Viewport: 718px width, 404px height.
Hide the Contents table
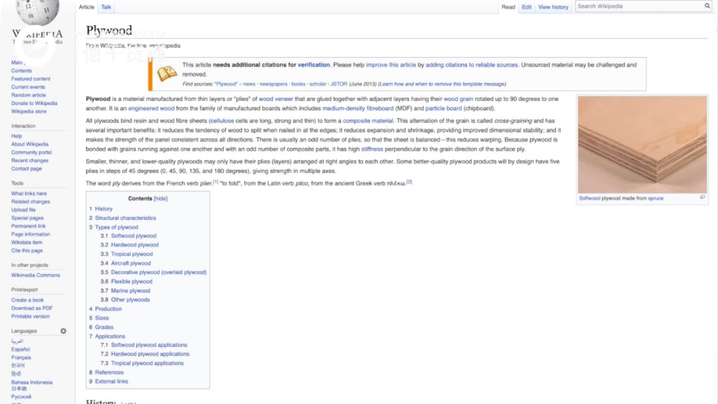161,199
